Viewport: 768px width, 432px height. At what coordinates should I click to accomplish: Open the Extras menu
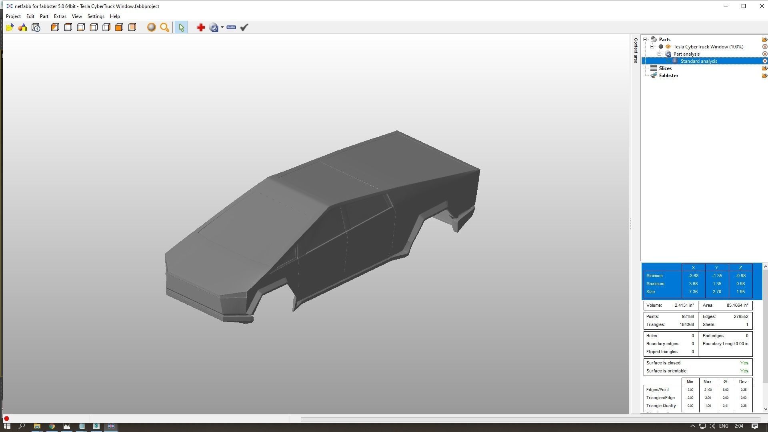60,16
